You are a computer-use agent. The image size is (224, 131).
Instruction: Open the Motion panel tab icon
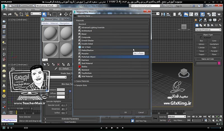tap(210, 20)
